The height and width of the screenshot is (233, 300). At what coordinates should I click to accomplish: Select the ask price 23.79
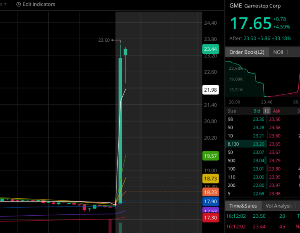[x=275, y=161]
